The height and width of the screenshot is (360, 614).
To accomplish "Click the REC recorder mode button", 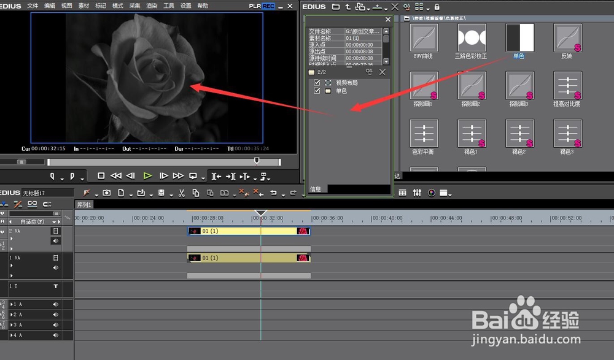I will click(x=268, y=6).
